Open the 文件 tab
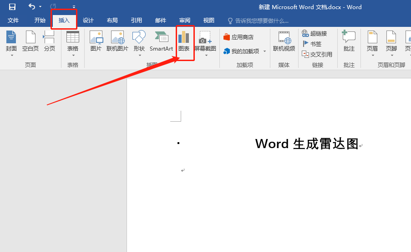The width and height of the screenshot is (411, 252). click(13, 21)
